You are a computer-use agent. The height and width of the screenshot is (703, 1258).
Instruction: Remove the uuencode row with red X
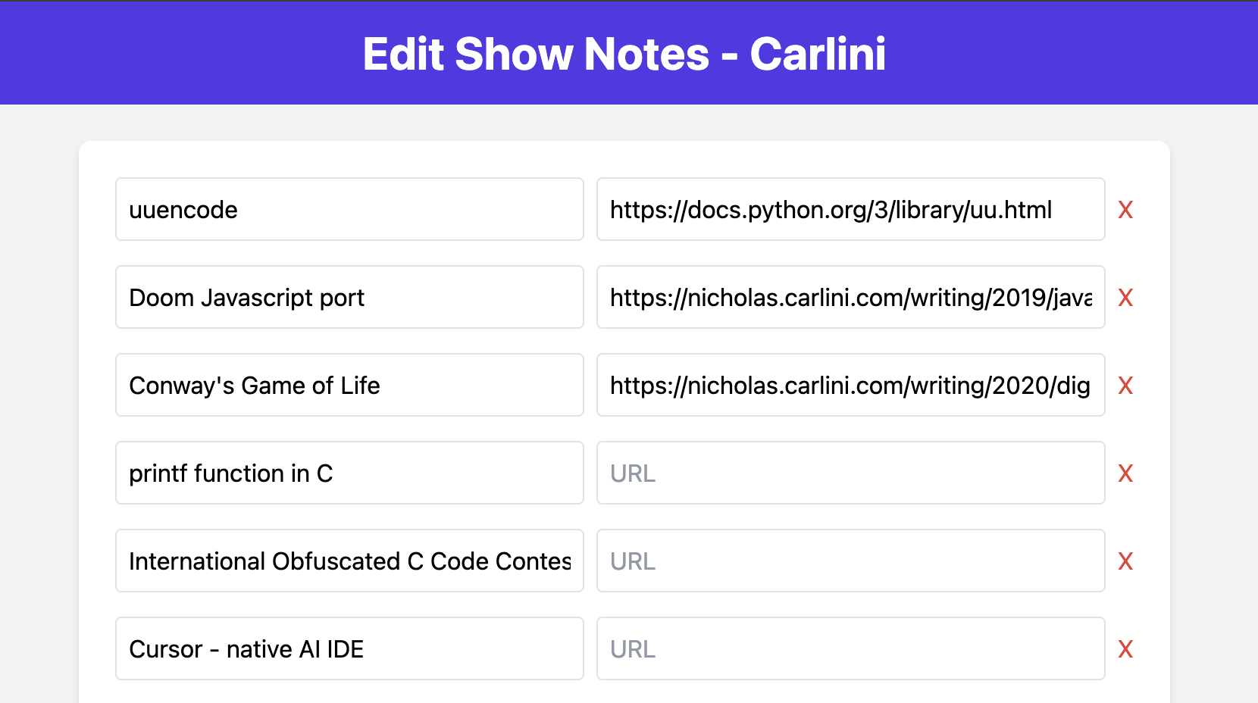[1125, 210]
